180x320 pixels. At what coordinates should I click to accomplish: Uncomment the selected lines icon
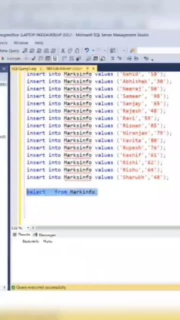119,59
